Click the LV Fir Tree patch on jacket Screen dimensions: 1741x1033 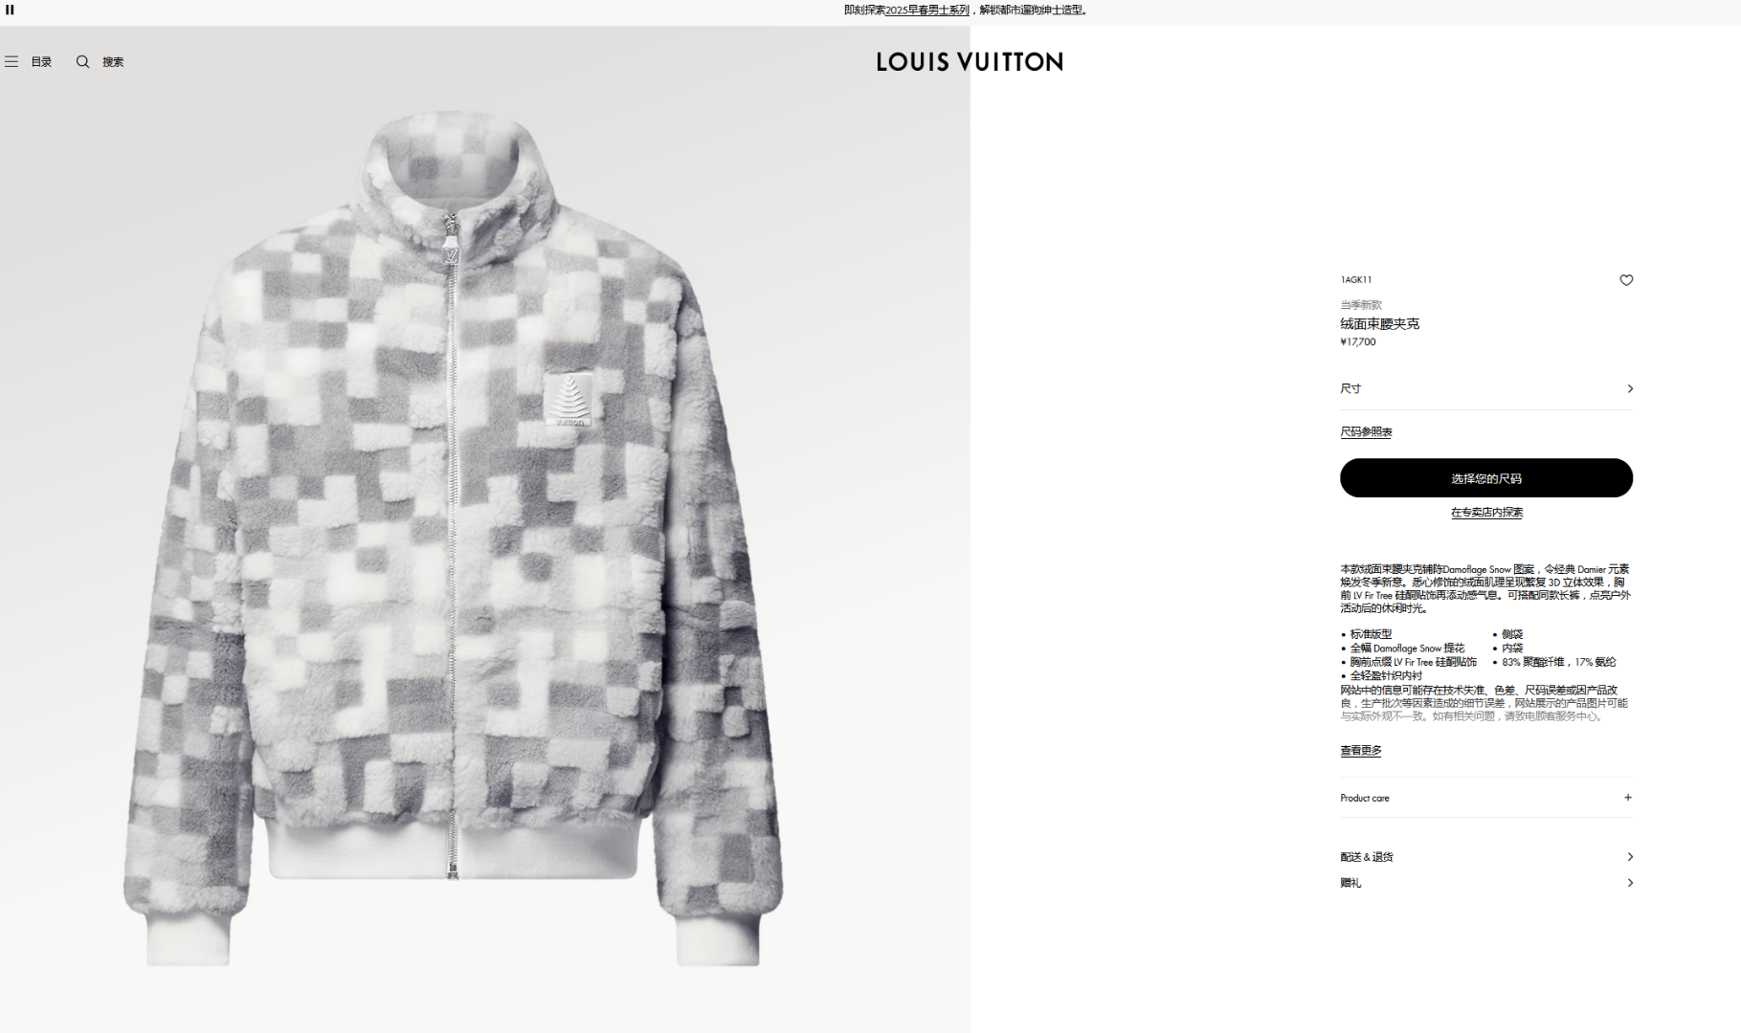coord(569,400)
